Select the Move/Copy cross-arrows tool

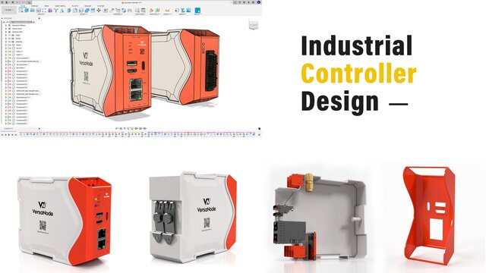pos(99,10)
